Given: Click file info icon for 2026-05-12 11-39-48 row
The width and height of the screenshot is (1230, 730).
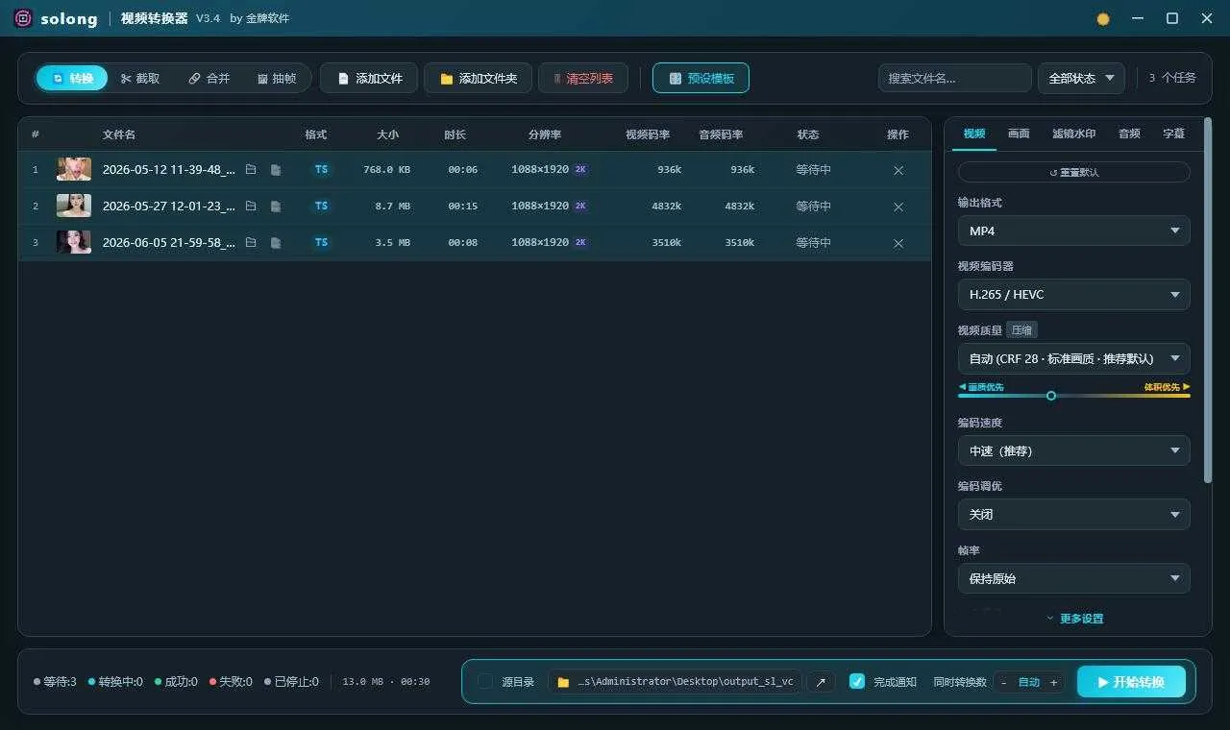Looking at the screenshot, I should tap(276, 170).
